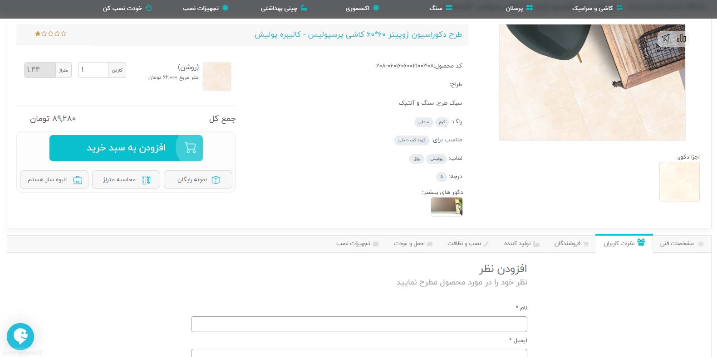Click the grade A tag
The width and height of the screenshot is (717, 357).
tap(442, 177)
